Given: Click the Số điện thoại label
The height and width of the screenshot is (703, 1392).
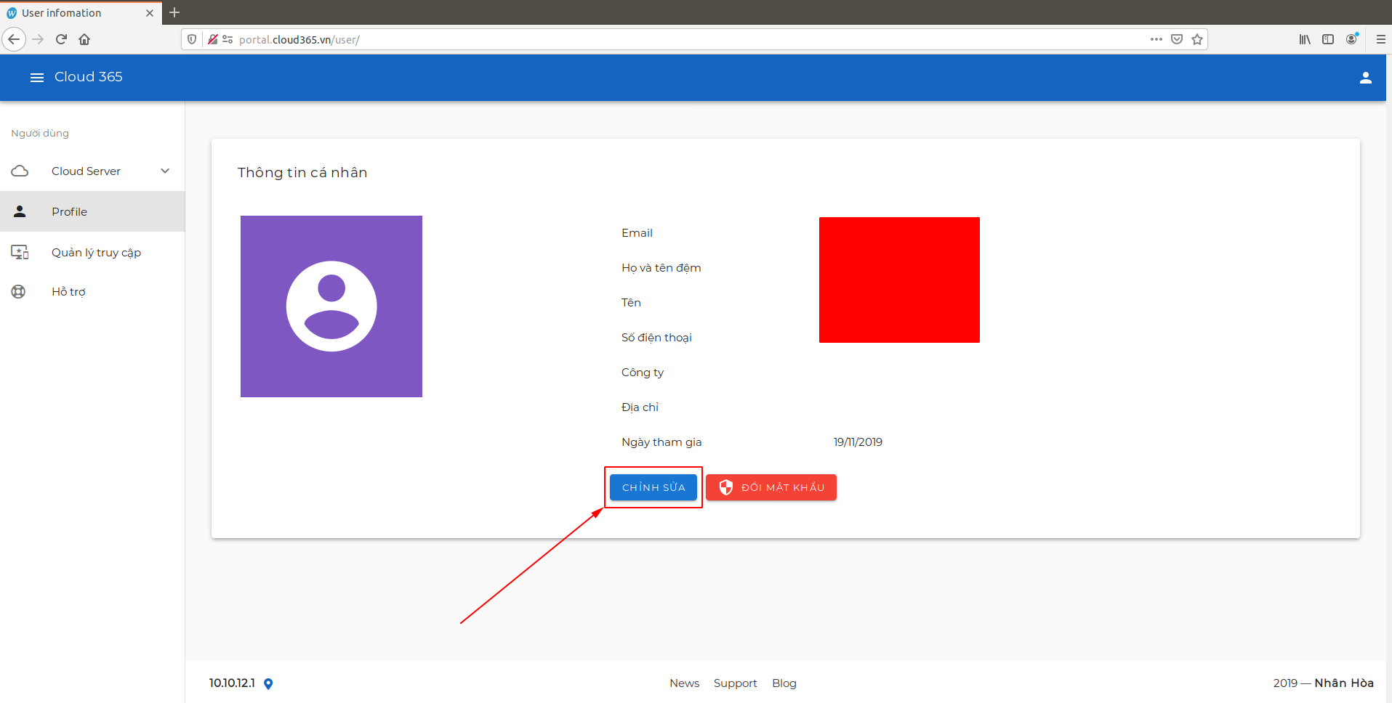Looking at the screenshot, I should tap(656, 338).
